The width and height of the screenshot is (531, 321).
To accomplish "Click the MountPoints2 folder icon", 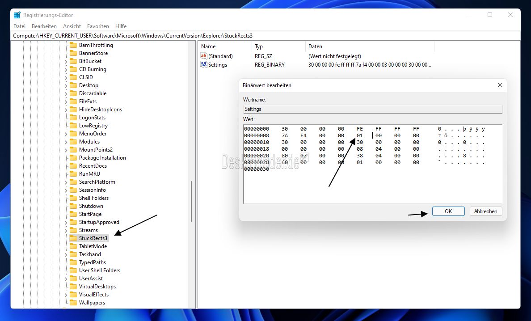I will point(73,150).
